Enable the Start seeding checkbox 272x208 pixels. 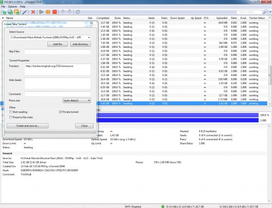click(x=11, y=112)
